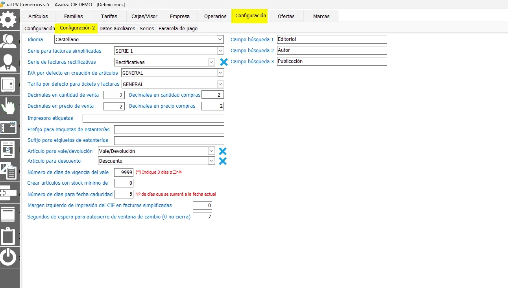Open Serie de facturas rectificativas dropdown

point(212,62)
